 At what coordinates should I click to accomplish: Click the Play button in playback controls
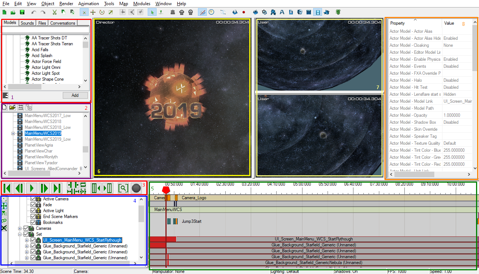point(32,188)
